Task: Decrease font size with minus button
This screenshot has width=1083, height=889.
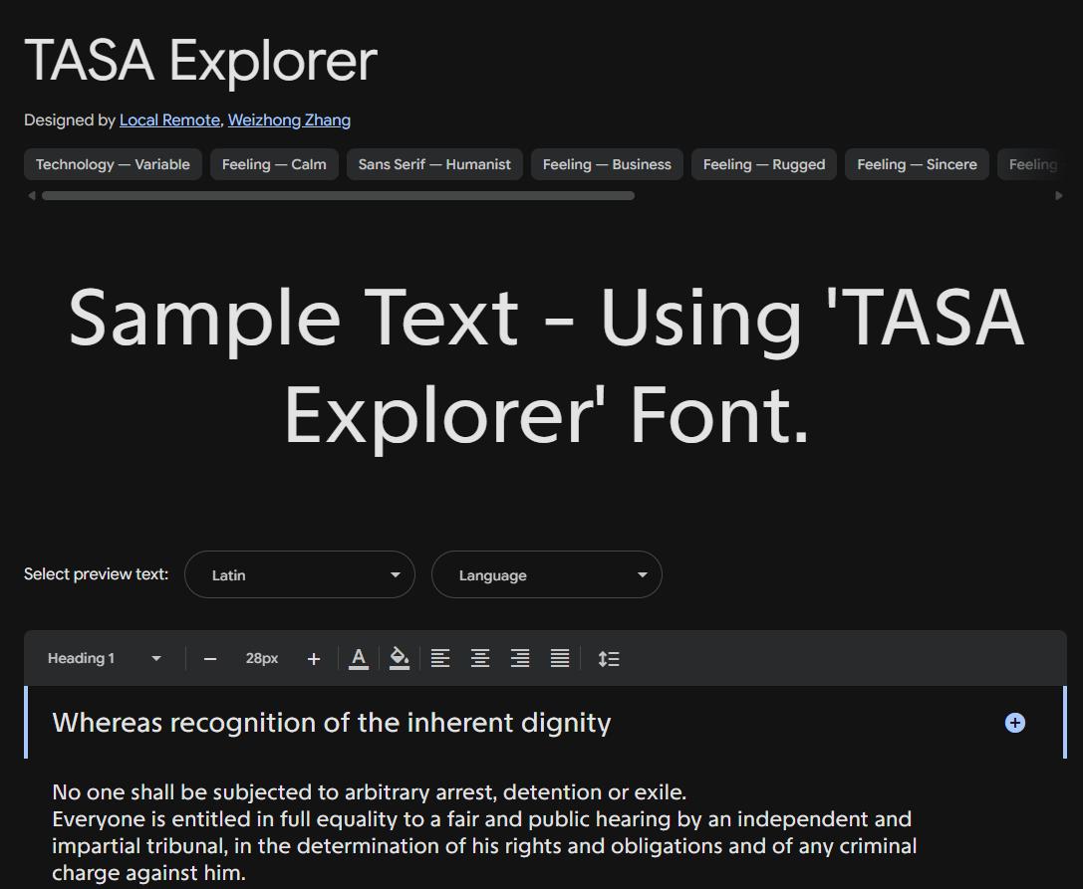Action: point(210,659)
